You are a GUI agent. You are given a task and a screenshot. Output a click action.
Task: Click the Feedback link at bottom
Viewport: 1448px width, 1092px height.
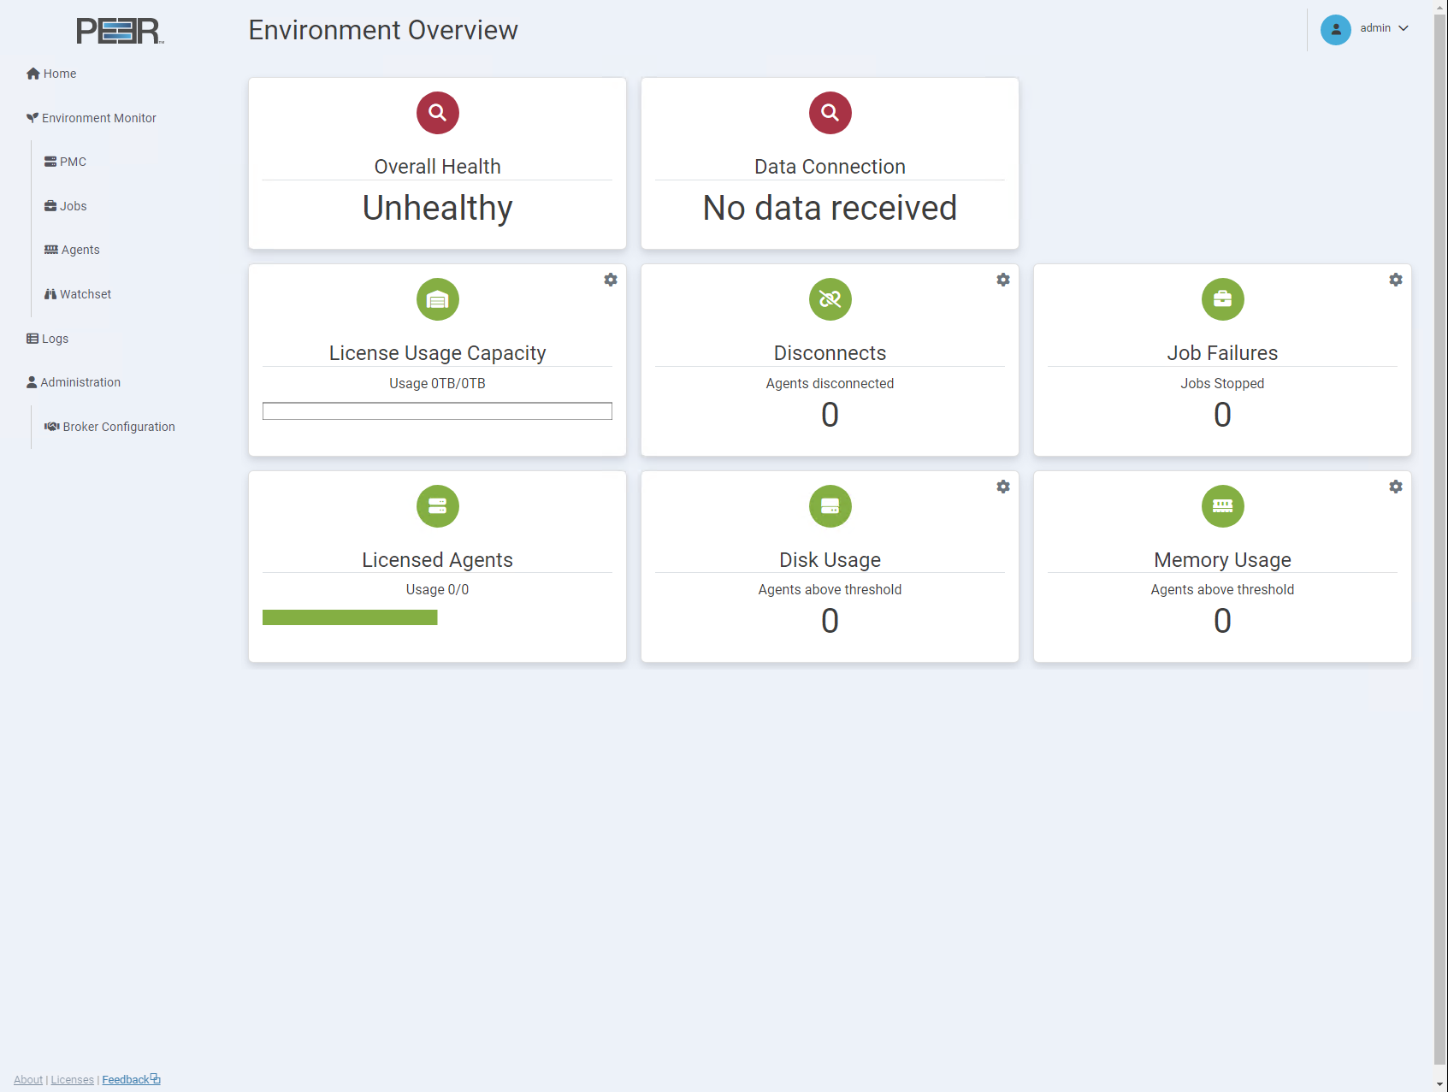(125, 1079)
